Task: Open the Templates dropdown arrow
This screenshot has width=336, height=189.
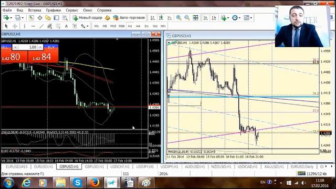Action: [251, 18]
